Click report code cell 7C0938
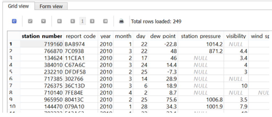272x117 pixels. coord(81,51)
